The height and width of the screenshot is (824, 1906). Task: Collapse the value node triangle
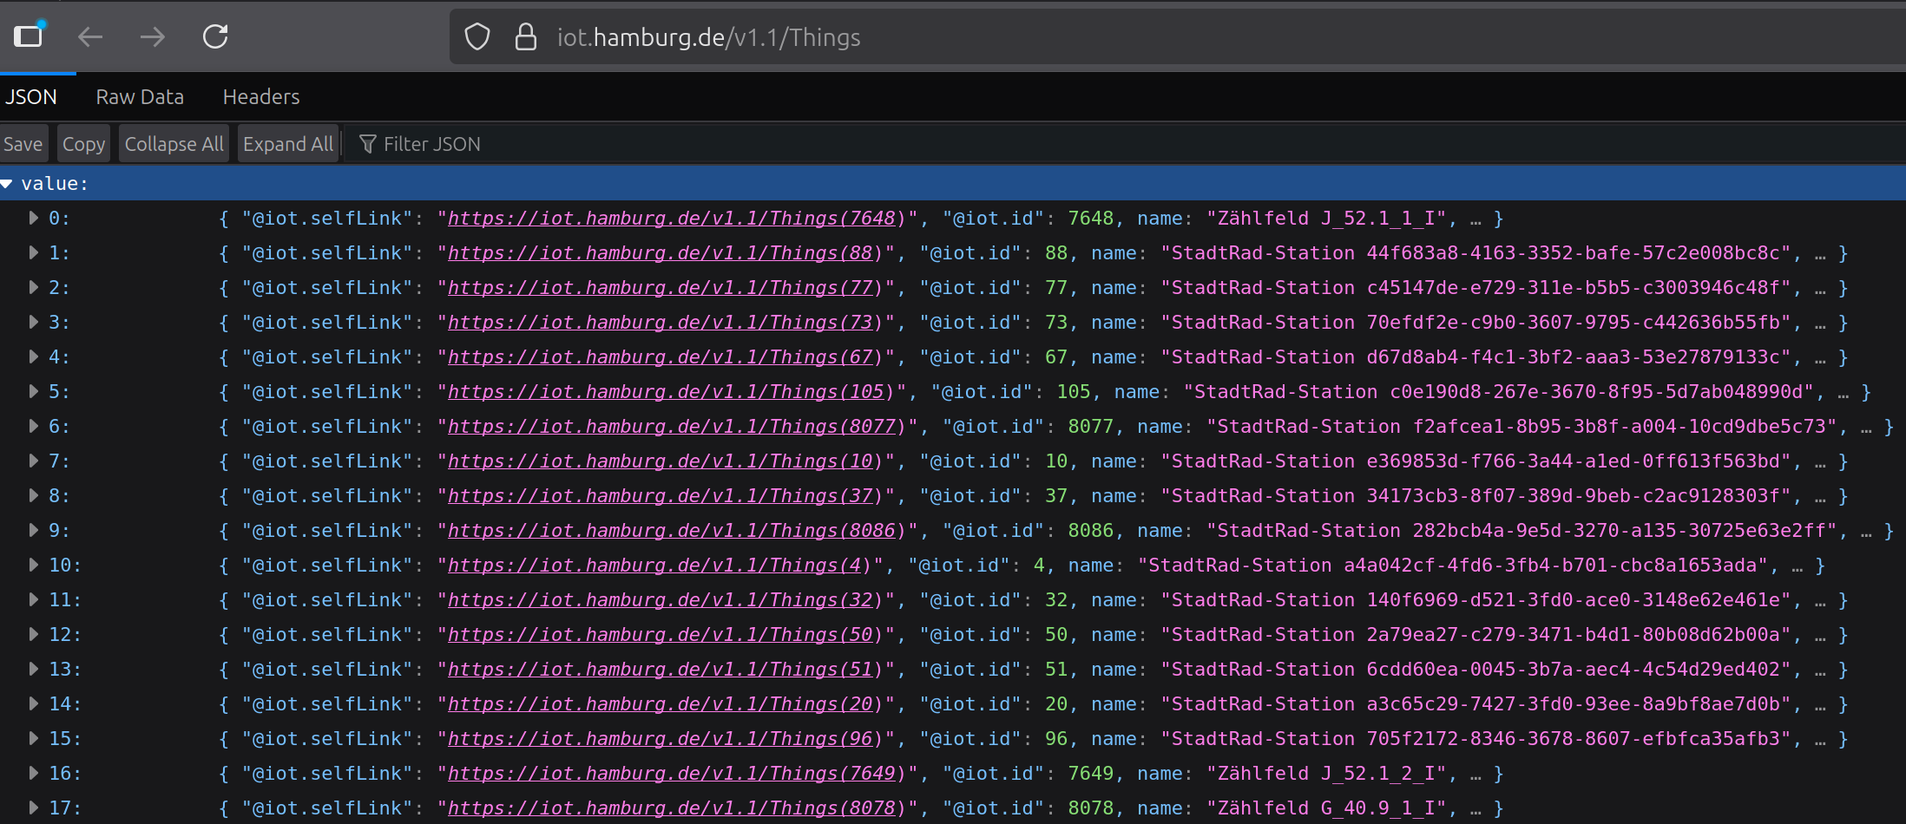(x=7, y=184)
